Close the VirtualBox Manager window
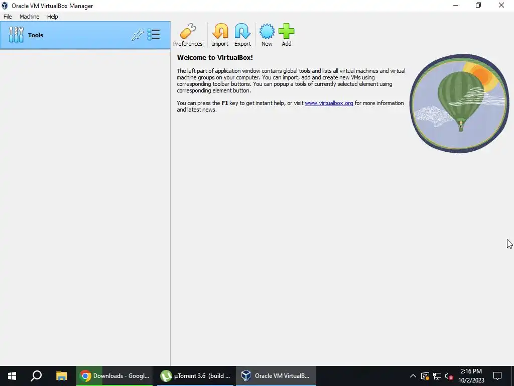 click(501, 5)
